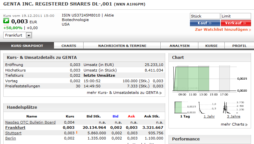Open the Profil tab

click(x=239, y=46)
